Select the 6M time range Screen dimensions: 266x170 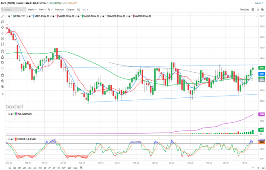[x=35, y=168]
